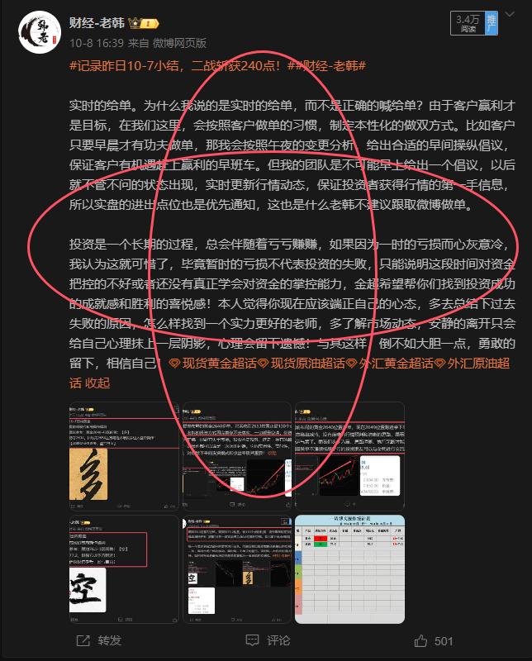Open the 现货黄金超话 topic link

click(x=219, y=363)
